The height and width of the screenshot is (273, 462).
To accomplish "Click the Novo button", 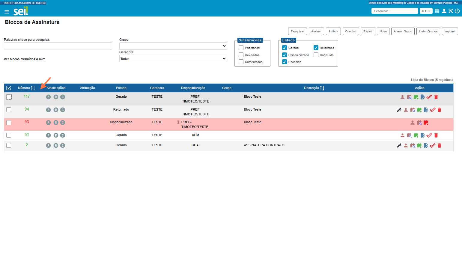I will [383, 31].
